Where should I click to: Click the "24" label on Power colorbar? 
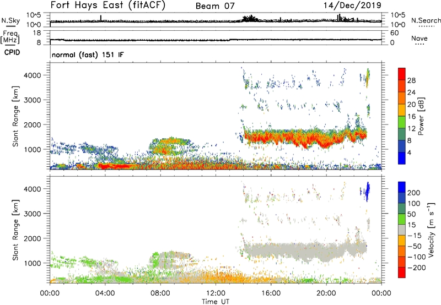[x=411, y=92]
